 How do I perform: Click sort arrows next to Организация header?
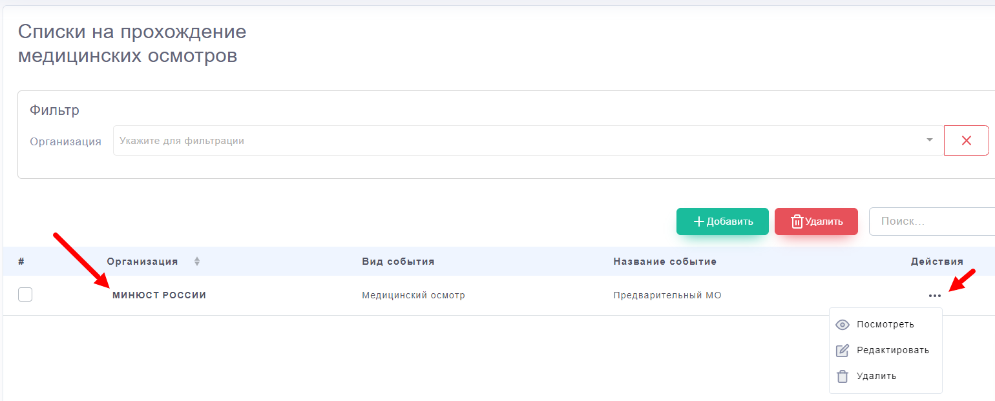tap(197, 262)
